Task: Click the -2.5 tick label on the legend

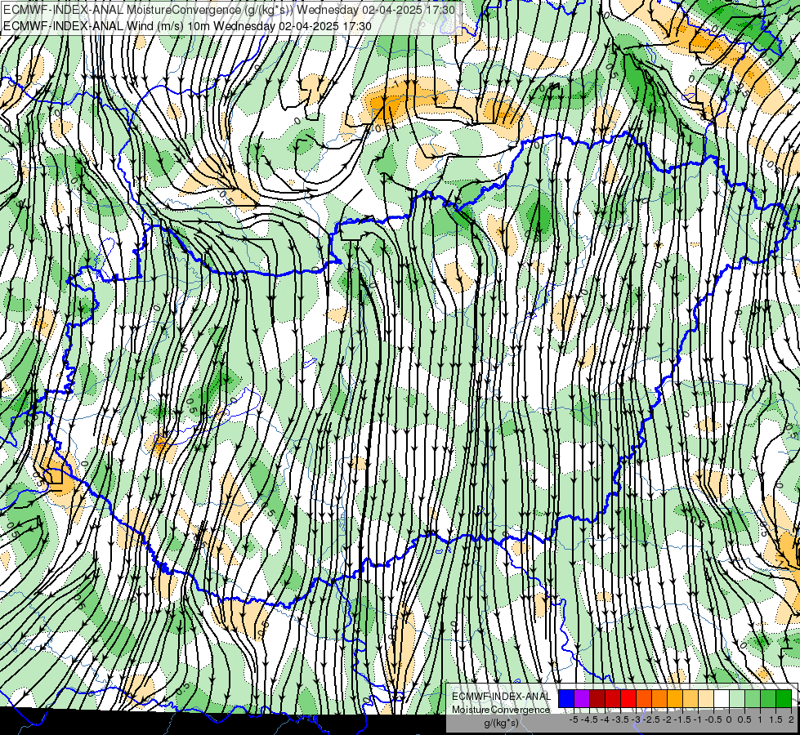Action: click(x=651, y=719)
